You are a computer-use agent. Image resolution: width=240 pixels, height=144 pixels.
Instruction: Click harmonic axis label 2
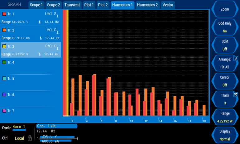click(72, 121)
